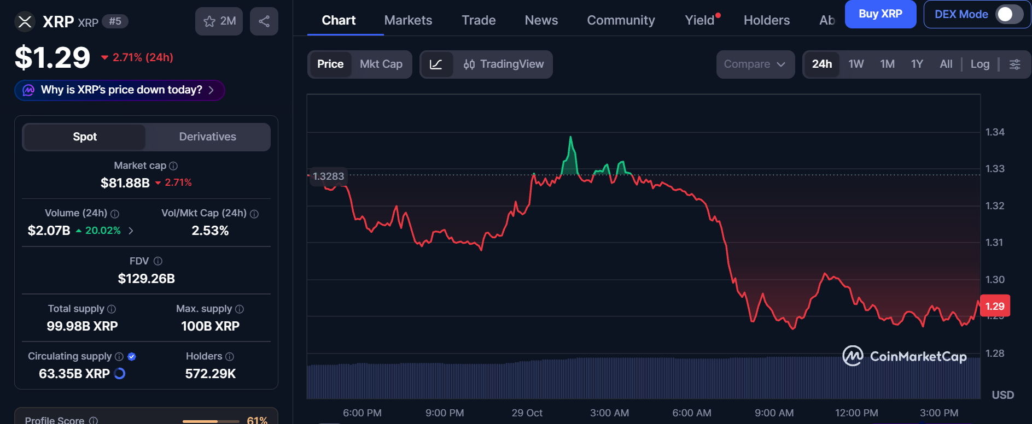This screenshot has width=1032, height=424.
Task: Enable Log scale on chart
Action: pos(980,64)
